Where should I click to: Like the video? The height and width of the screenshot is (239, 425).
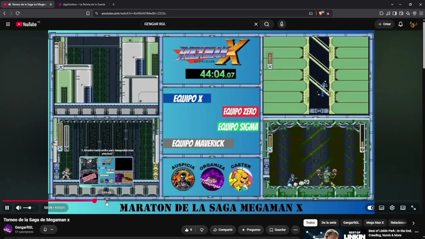pos(189,230)
